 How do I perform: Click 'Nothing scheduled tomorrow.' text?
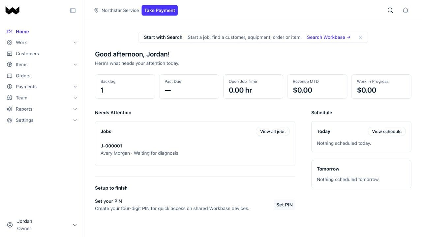(348, 179)
